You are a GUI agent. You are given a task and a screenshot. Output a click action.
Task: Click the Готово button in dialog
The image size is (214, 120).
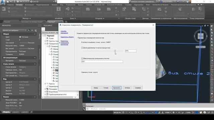tap(106, 88)
